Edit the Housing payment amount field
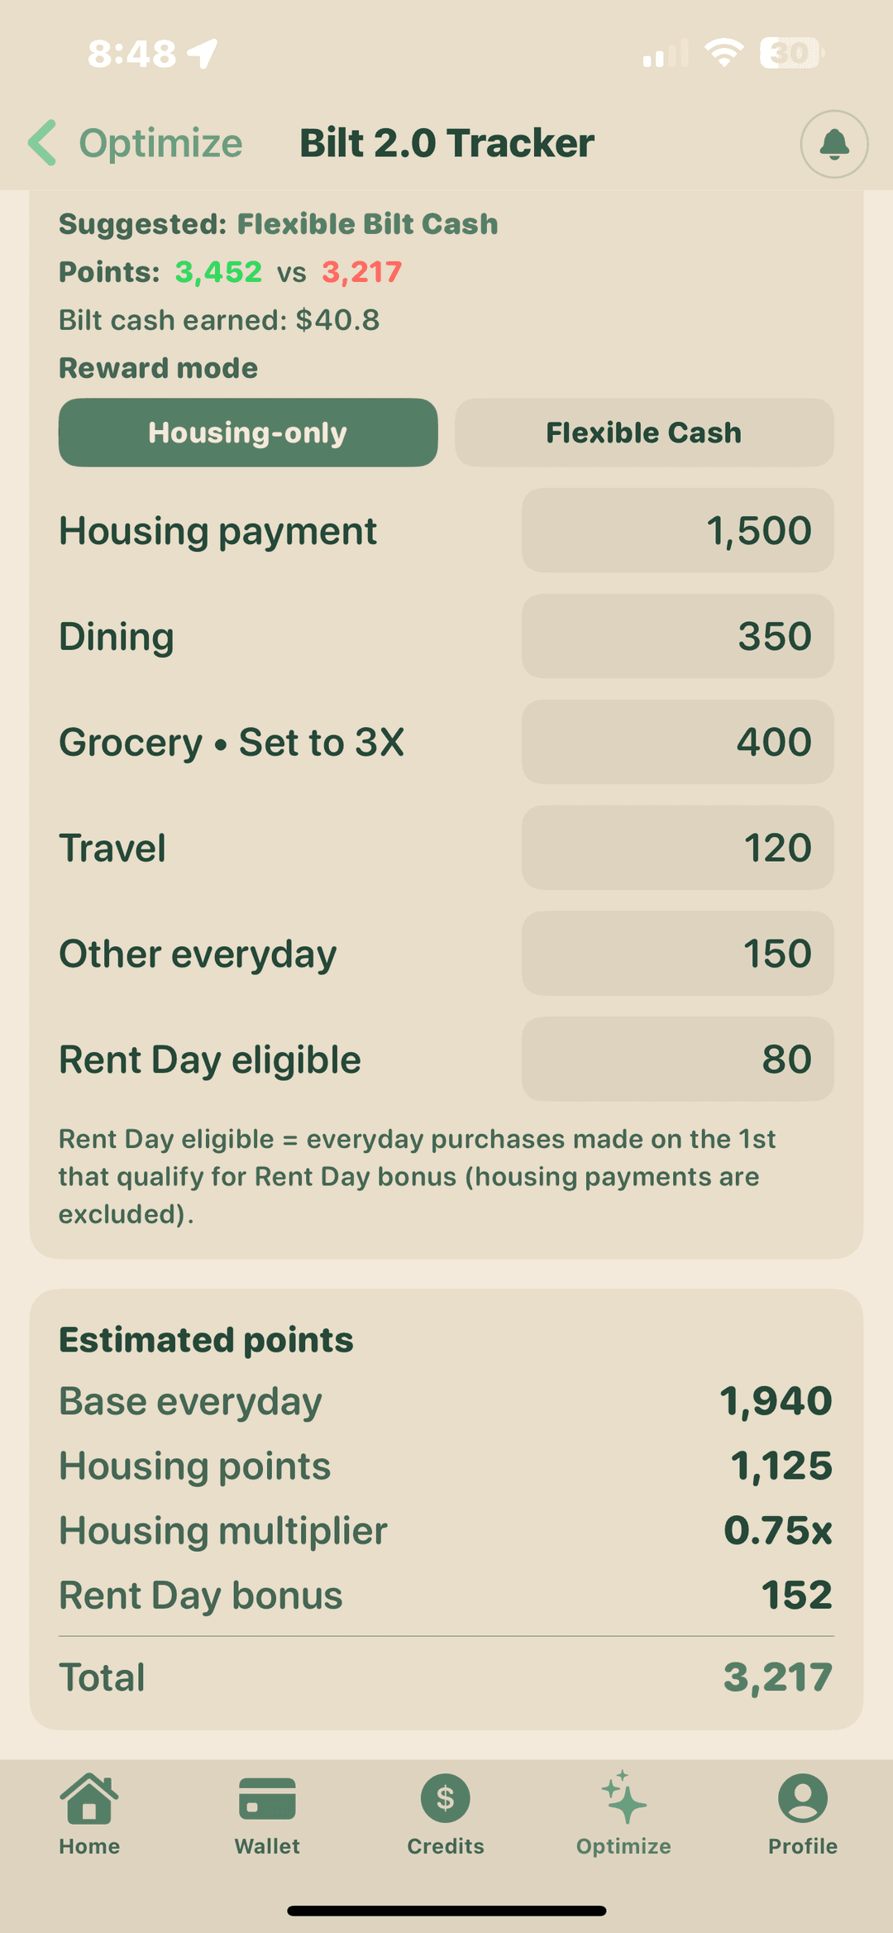Screen dimensions: 893x1933 click(x=677, y=530)
